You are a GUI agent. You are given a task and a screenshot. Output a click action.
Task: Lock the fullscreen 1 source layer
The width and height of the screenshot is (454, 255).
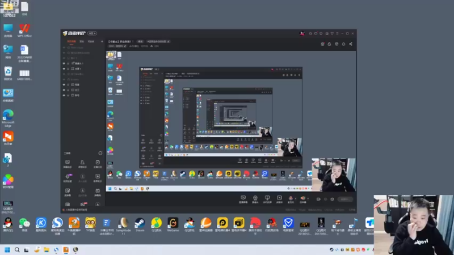[x=68, y=69]
